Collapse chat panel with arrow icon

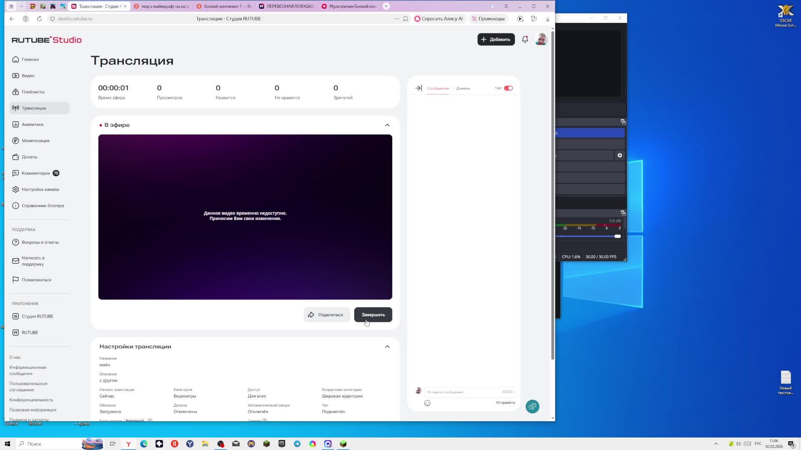pyautogui.click(x=418, y=88)
